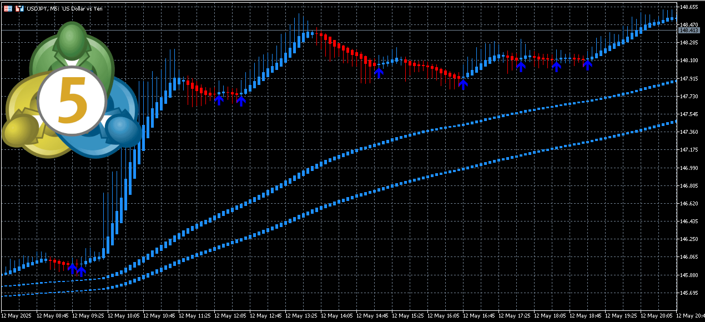Click the '12 May 20:05' time label
Screen dimensions: 705x322
pos(657,316)
